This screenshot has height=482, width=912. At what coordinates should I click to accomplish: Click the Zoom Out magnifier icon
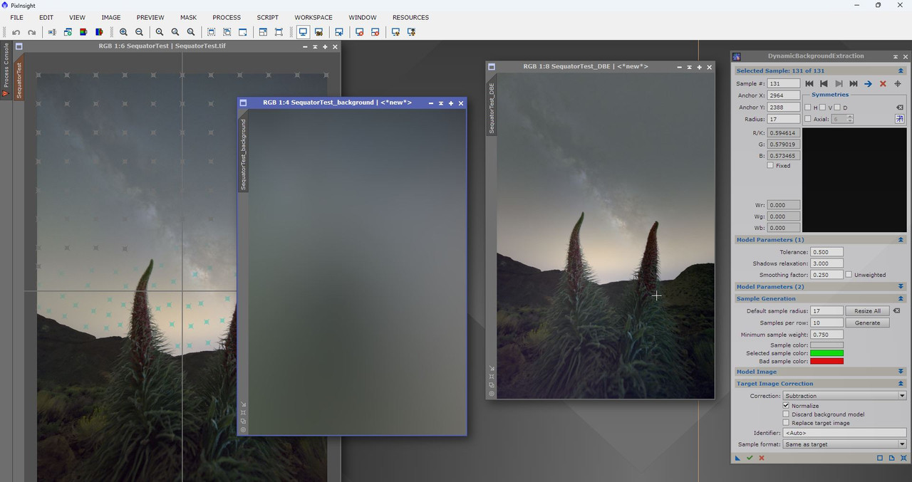pyautogui.click(x=140, y=32)
